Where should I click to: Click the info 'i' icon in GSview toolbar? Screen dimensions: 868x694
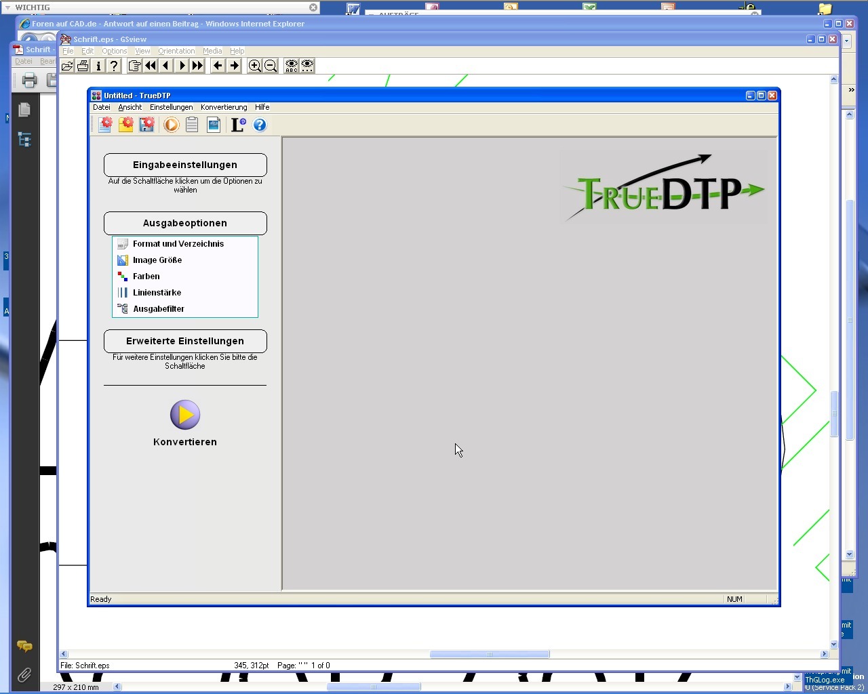(x=98, y=66)
